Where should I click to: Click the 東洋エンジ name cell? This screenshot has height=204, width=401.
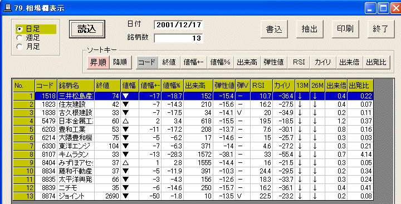tap(76, 146)
